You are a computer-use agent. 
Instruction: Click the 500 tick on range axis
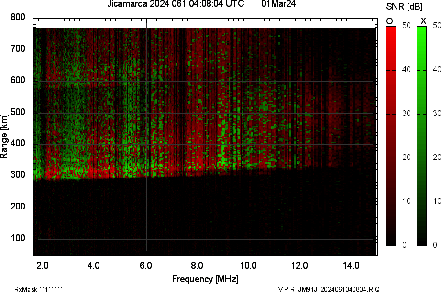click(x=18, y=112)
